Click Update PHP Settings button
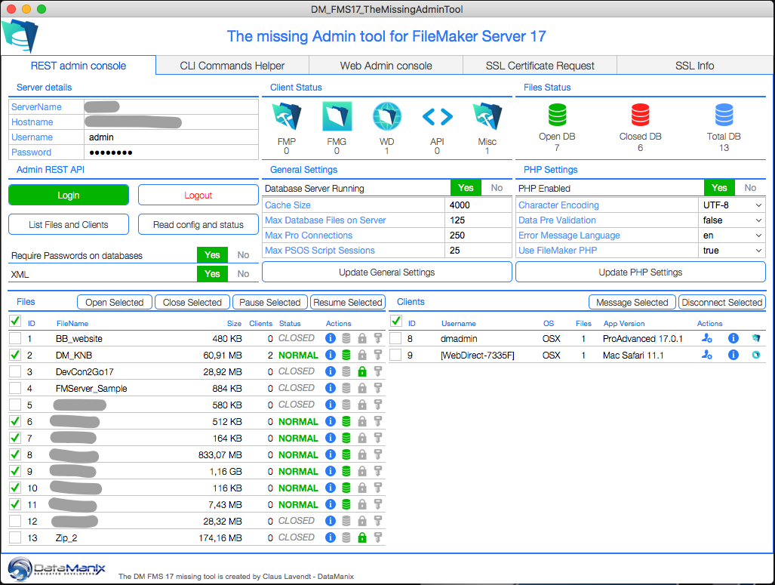 pyautogui.click(x=641, y=272)
